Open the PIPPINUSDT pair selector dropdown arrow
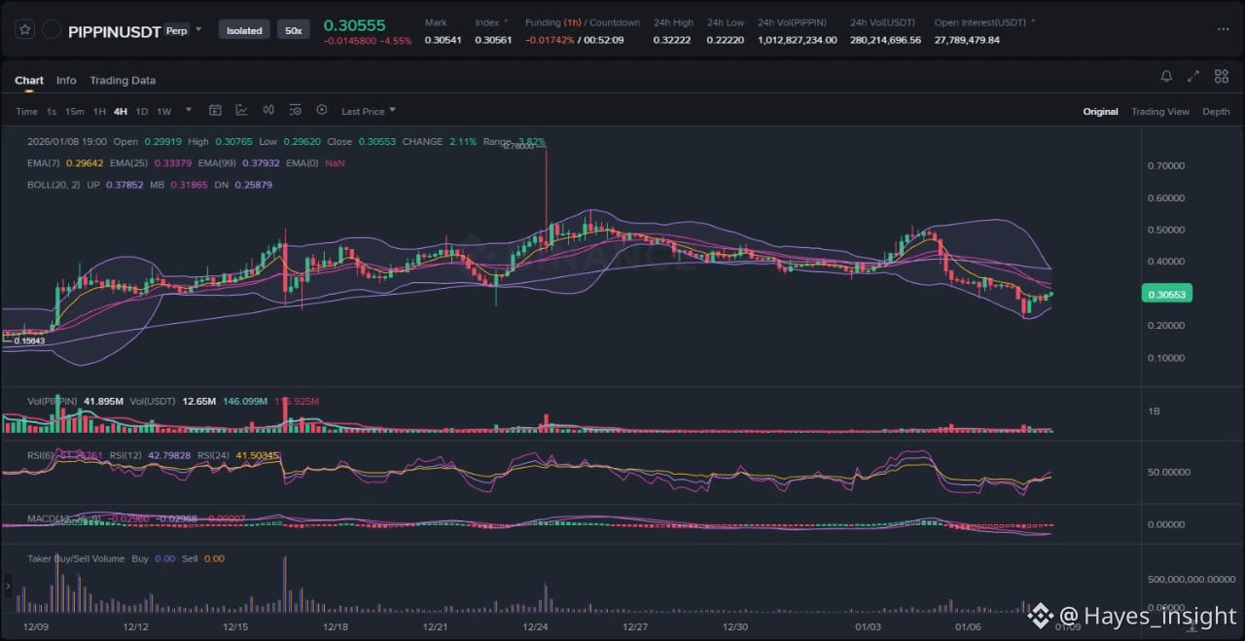 [198, 29]
